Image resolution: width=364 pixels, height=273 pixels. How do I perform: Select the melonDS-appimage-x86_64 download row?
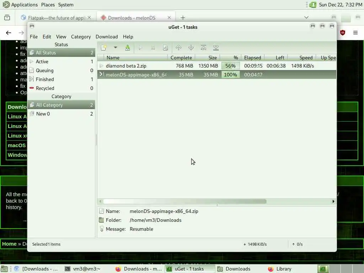coord(217,75)
